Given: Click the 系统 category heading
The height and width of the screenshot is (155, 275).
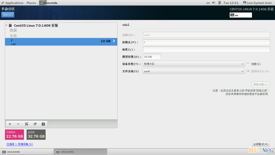Looking at the screenshot, I should 13,36.
